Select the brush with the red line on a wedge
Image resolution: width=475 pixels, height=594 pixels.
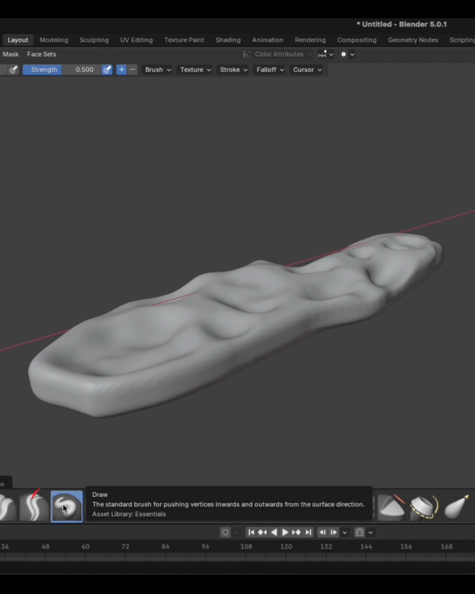coord(391,507)
